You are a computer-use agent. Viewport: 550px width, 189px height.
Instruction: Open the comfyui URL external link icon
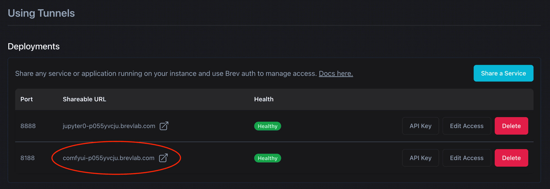pyautogui.click(x=163, y=158)
